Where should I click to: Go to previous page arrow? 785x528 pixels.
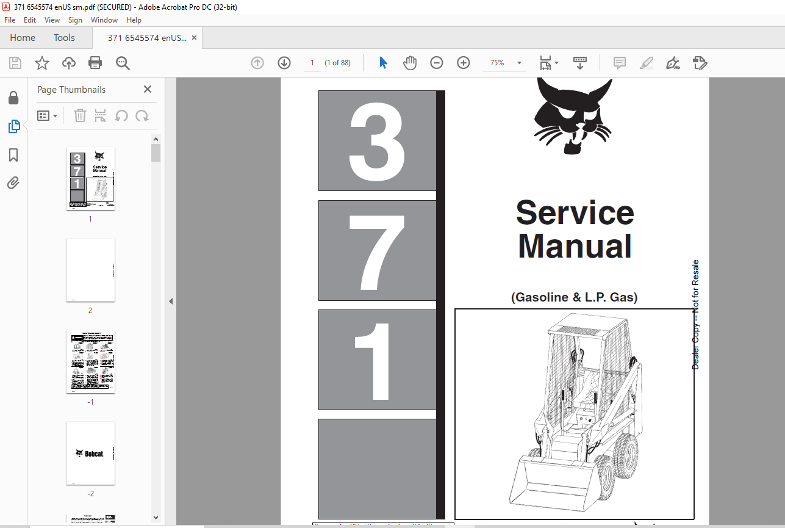(257, 63)
